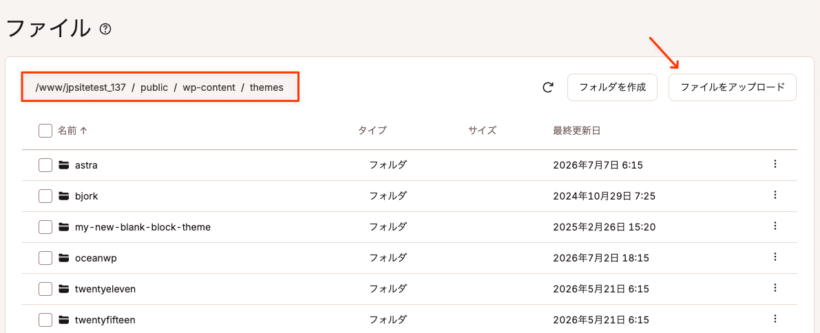The image size is (820, 333).
Task: Click the サイズ column header
Action: click(482, 131)
